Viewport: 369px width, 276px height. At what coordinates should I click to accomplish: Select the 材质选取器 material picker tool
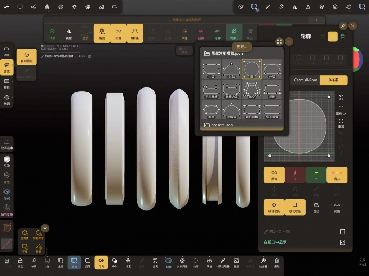coord(223,262)
